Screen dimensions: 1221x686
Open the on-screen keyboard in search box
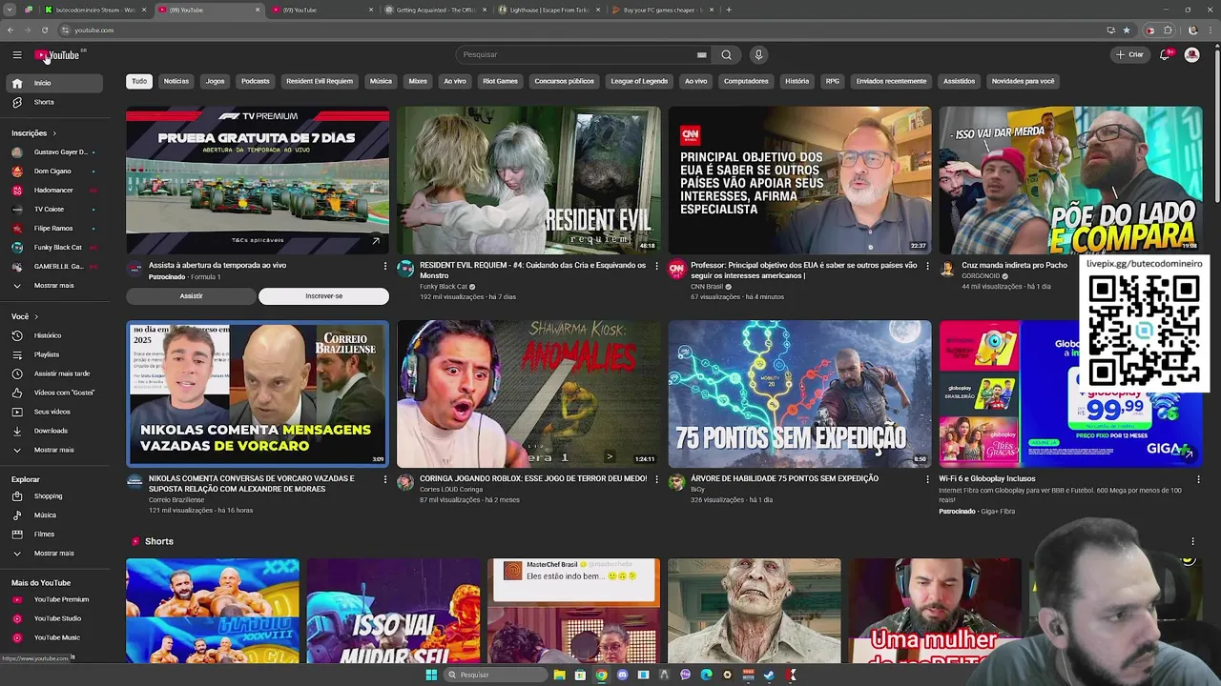(x=701, y=54)
